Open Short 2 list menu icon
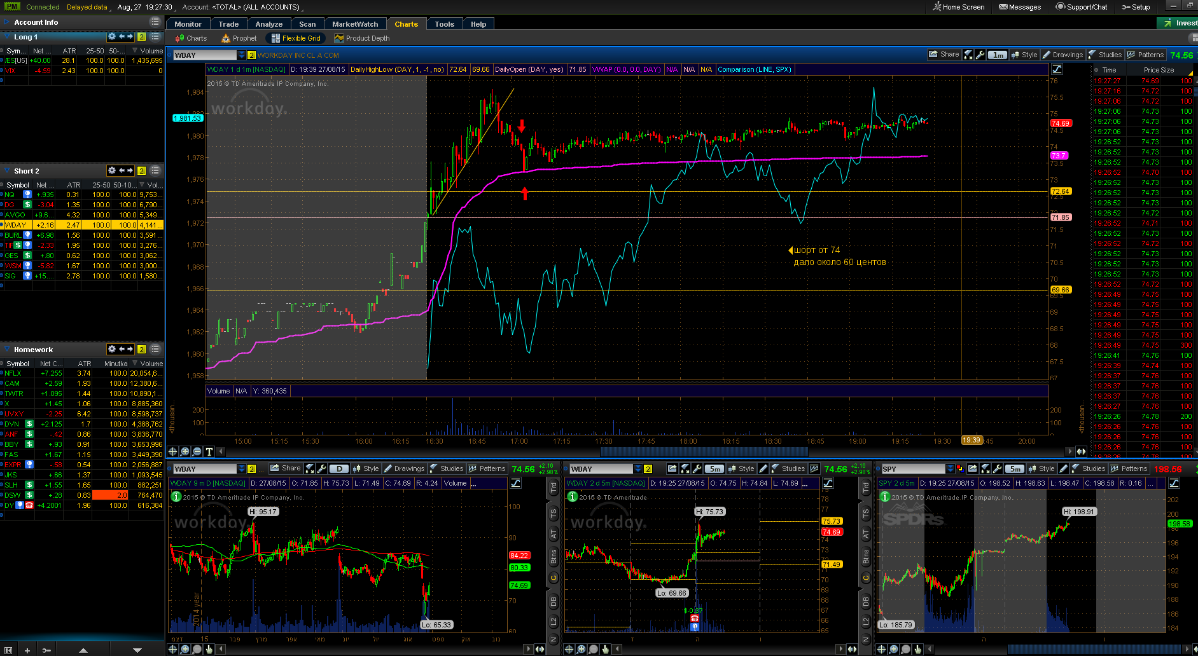 click(155, 170)
